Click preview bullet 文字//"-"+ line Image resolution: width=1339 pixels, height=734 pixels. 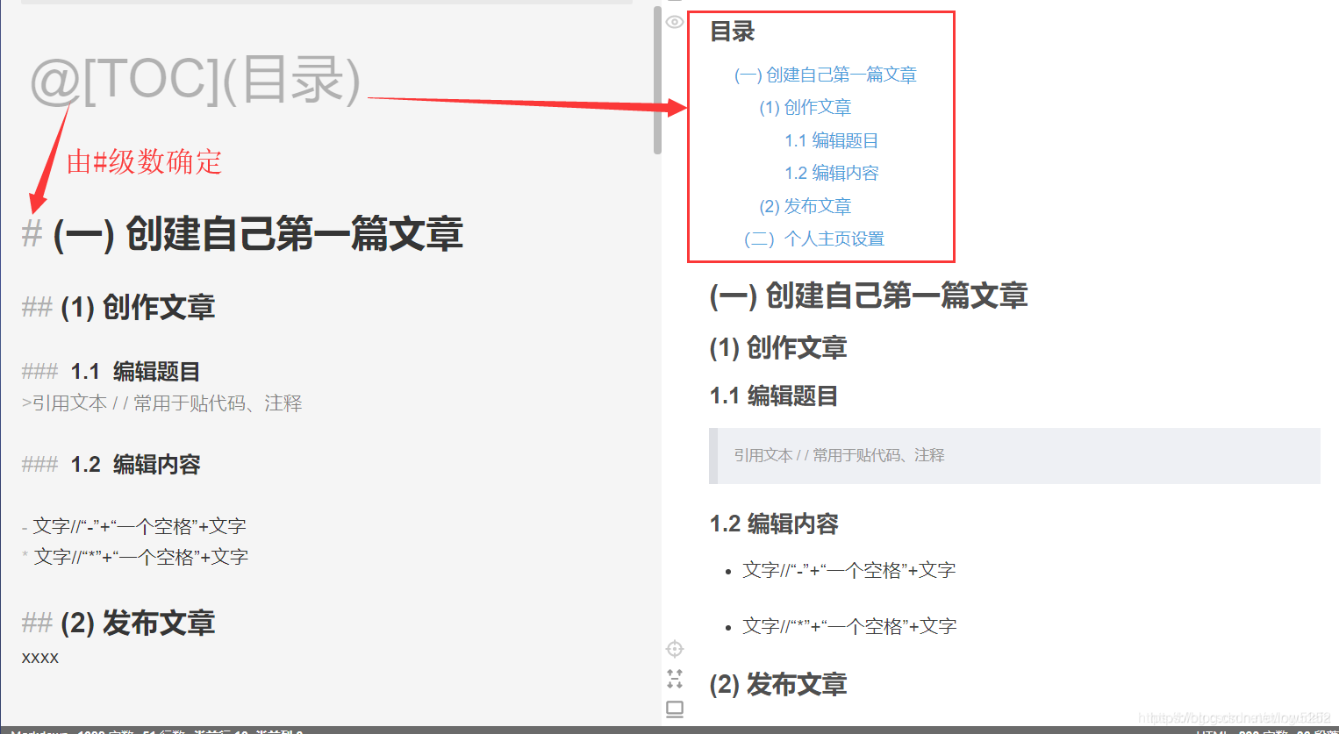[849, 571]
